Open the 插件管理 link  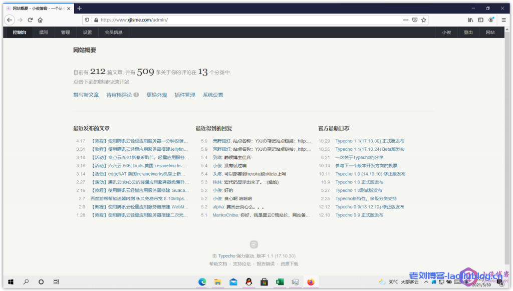[185, 95]
